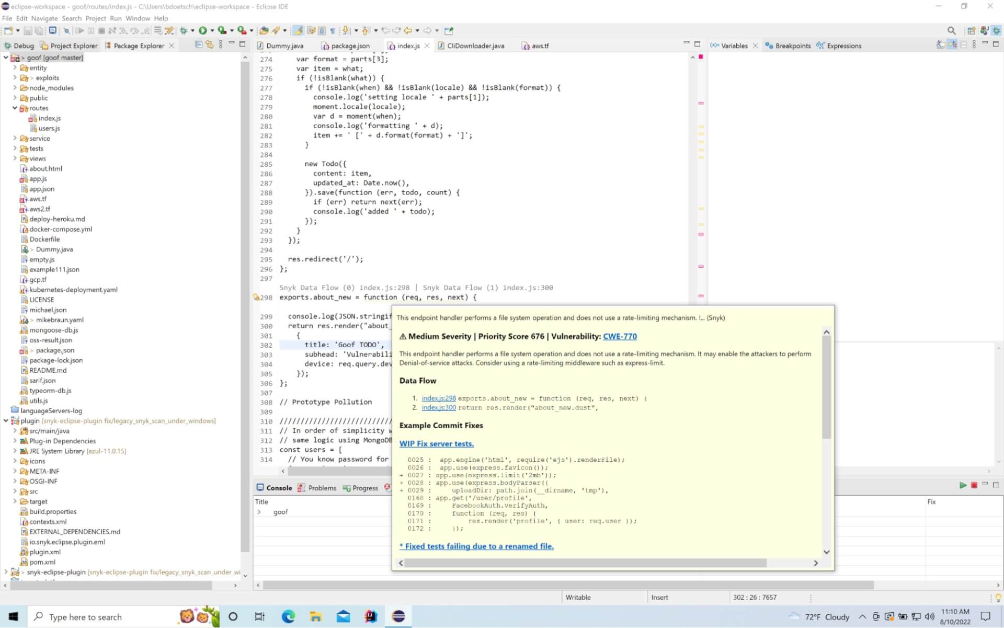
Task: Click the Pin Editor toolbar icon
Action: [x=449, y=31]
